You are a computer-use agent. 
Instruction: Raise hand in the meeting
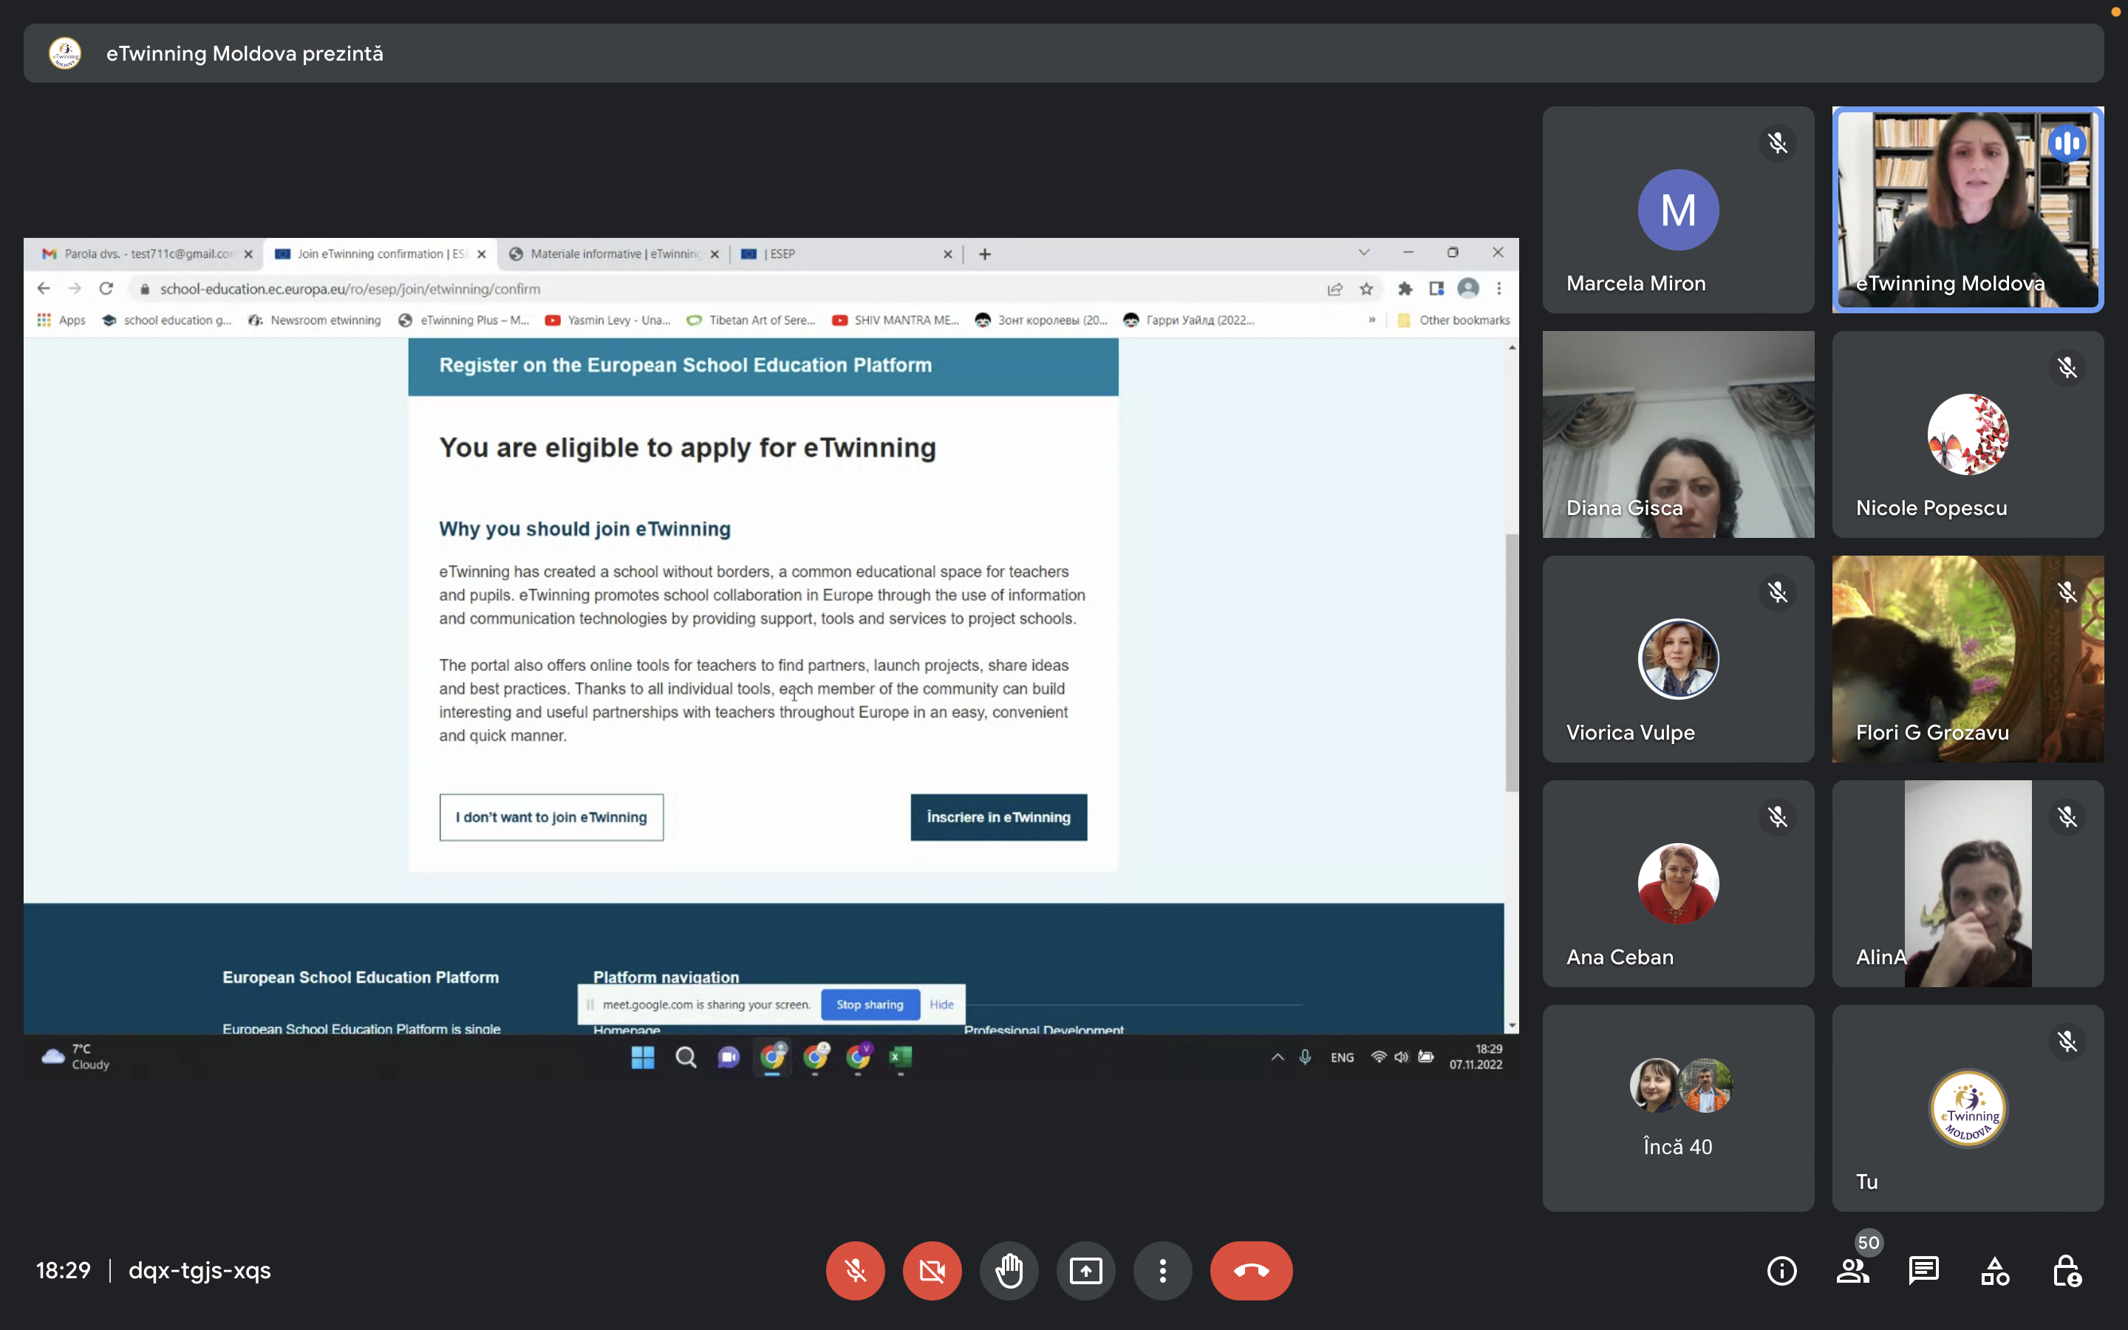pyautogui.click(x=1009, y=1270)
